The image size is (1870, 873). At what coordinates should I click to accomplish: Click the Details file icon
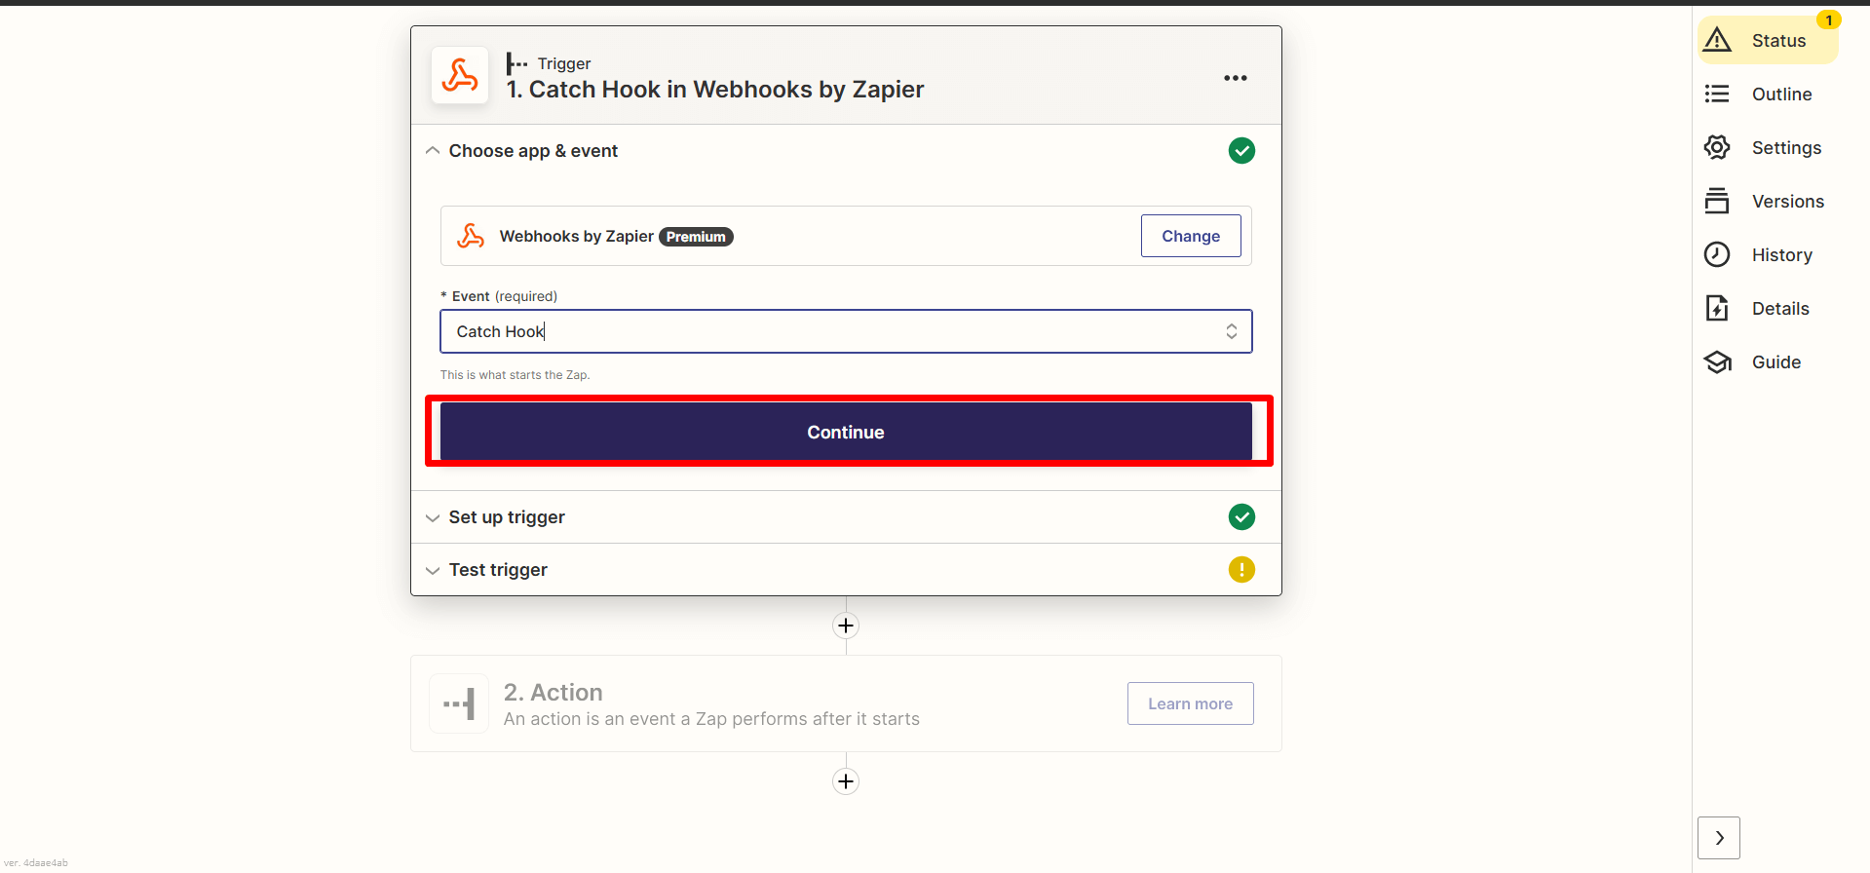pos(1717,308)
